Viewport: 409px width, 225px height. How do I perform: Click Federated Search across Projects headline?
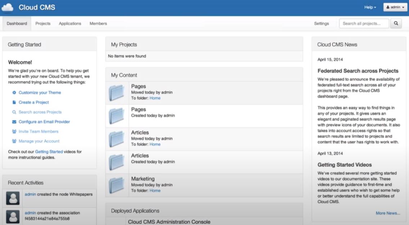coord(358,71)
